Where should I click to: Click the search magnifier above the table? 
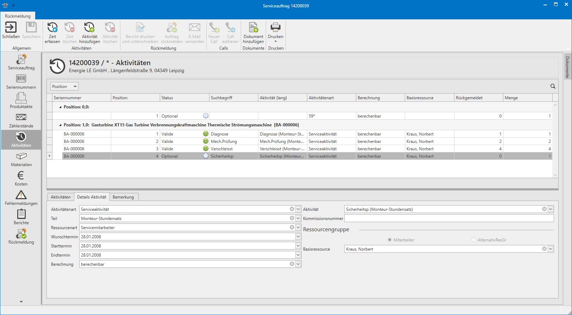(x=553, y=86)
